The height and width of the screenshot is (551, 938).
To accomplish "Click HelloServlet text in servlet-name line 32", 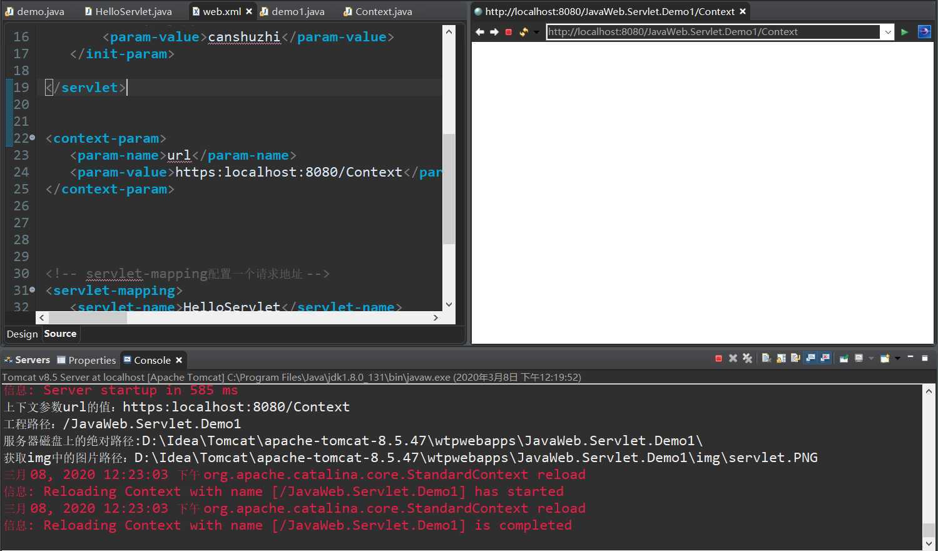I will [232, 307].
